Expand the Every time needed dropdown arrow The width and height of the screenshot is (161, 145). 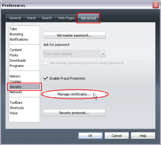point(103,54)
